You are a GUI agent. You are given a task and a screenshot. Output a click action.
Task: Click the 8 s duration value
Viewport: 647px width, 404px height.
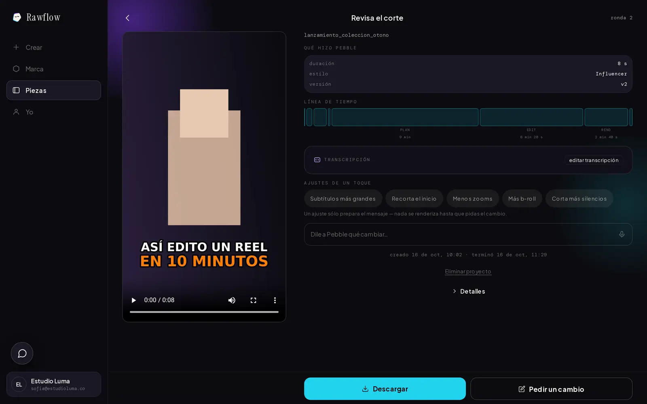point(622,63)
